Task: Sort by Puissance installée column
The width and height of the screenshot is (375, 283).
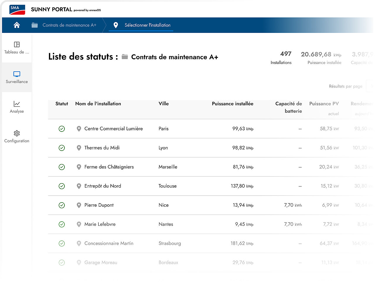Action: tap(233, 104)
